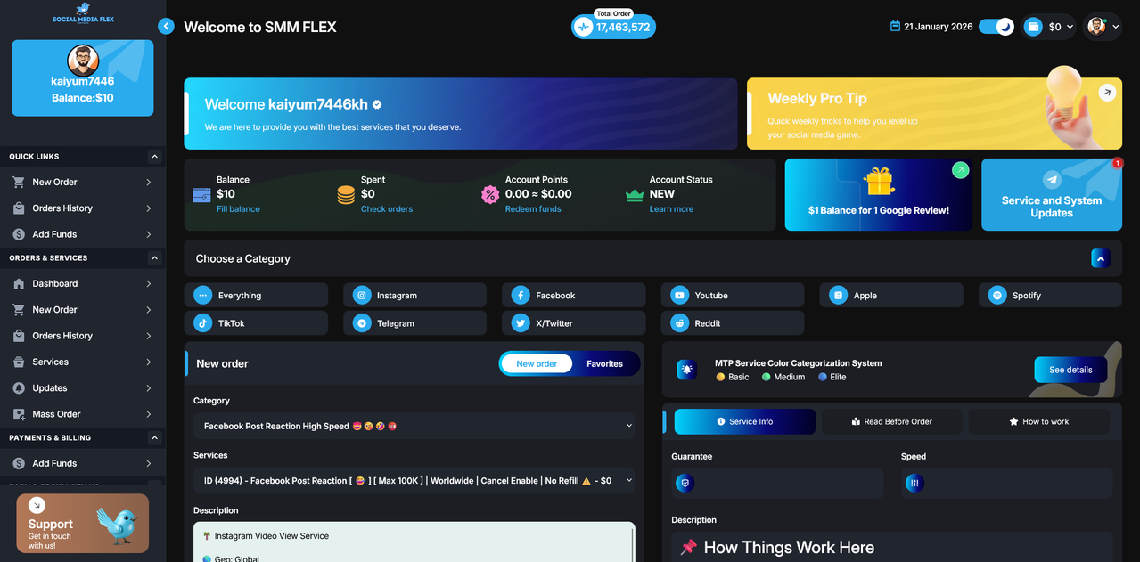The width and height of the screenshot is (1140, 562).
Task: Select the Reddit category
Action: click(x=733, y=323)
